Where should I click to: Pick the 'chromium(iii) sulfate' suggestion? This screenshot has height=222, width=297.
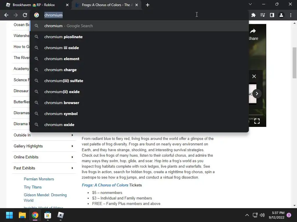[x=139, y=81]
